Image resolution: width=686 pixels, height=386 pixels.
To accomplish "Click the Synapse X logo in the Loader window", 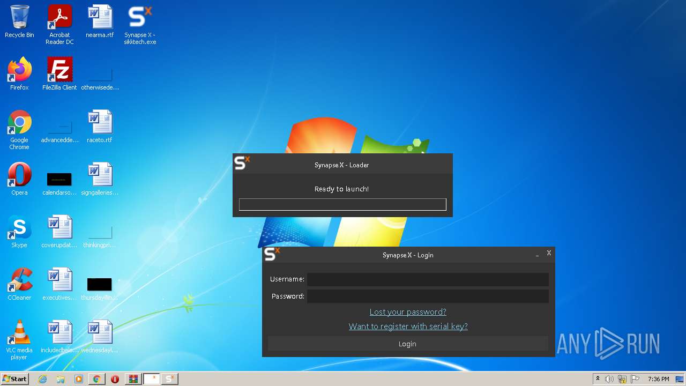I will point(242,163).
